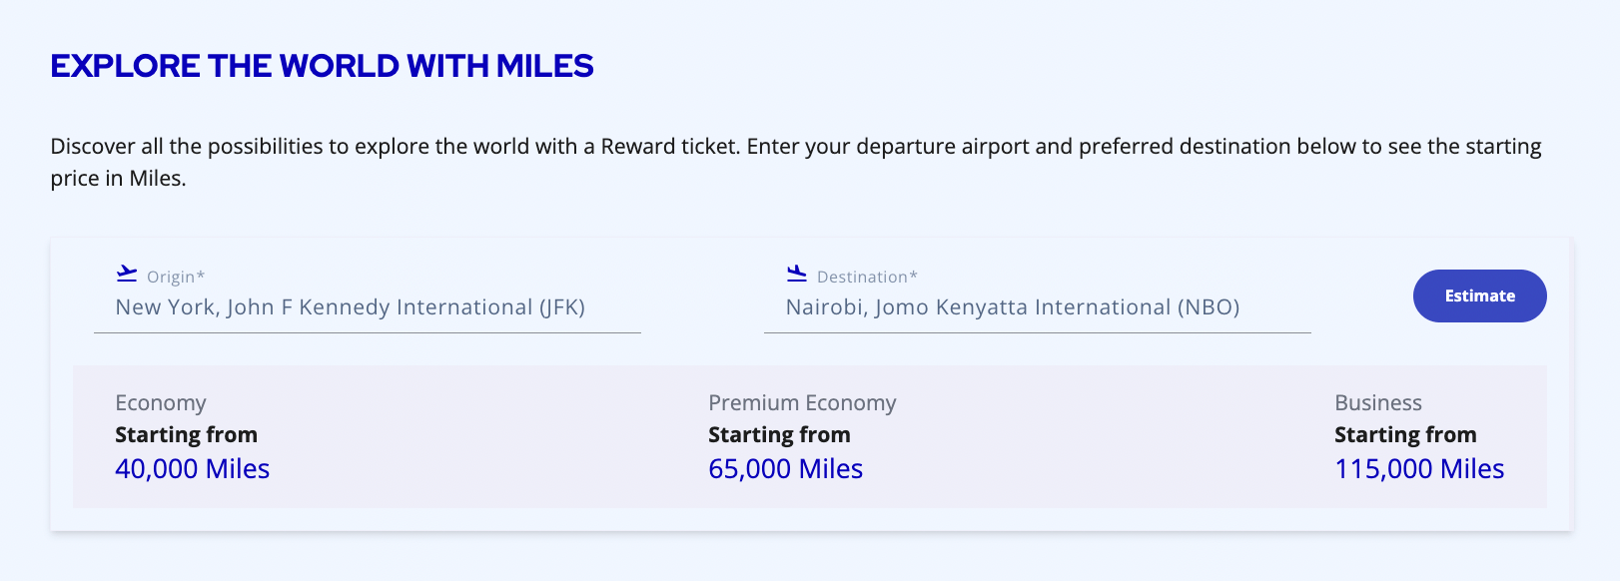Screen dimensions: 1620x581
Task: Select the 40,000 Miles Economy price
Action: 193,469
